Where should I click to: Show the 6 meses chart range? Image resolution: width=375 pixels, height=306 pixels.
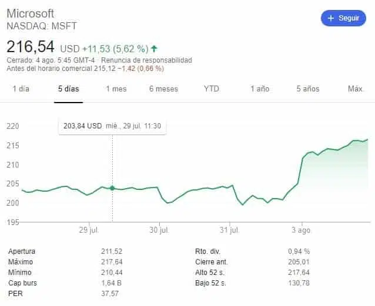click(x=164, y=89)
